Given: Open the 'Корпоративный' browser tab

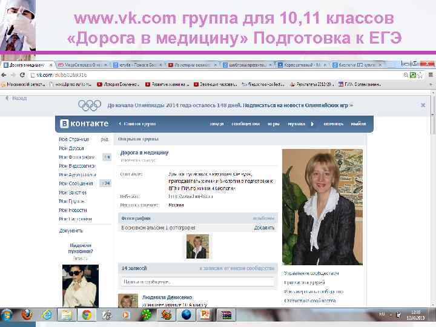Looking at the screenshot, I should click(x=302, y=65).
